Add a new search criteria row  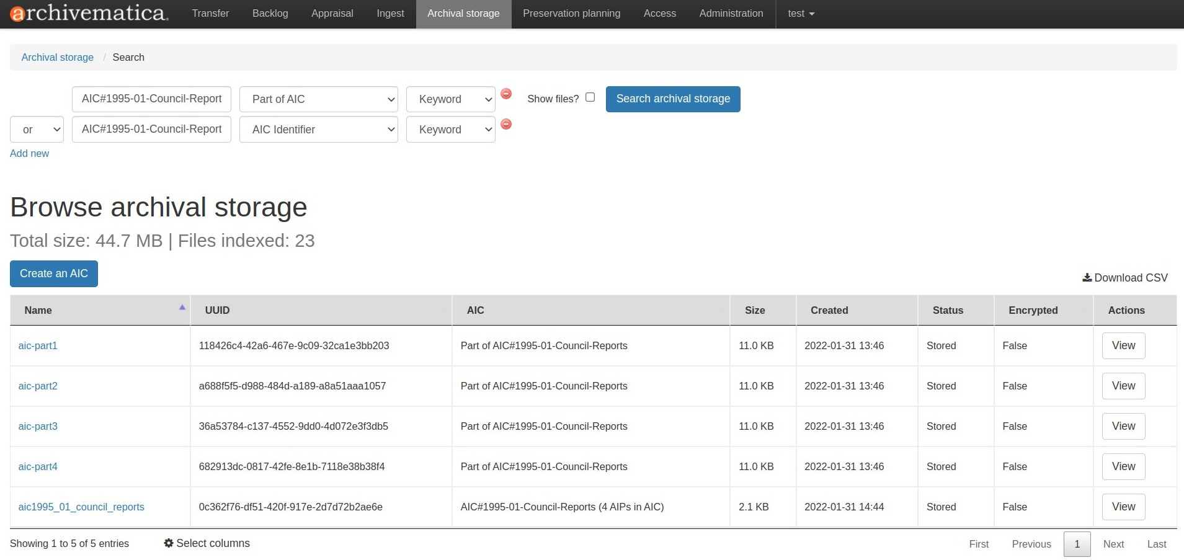[29, 153]
